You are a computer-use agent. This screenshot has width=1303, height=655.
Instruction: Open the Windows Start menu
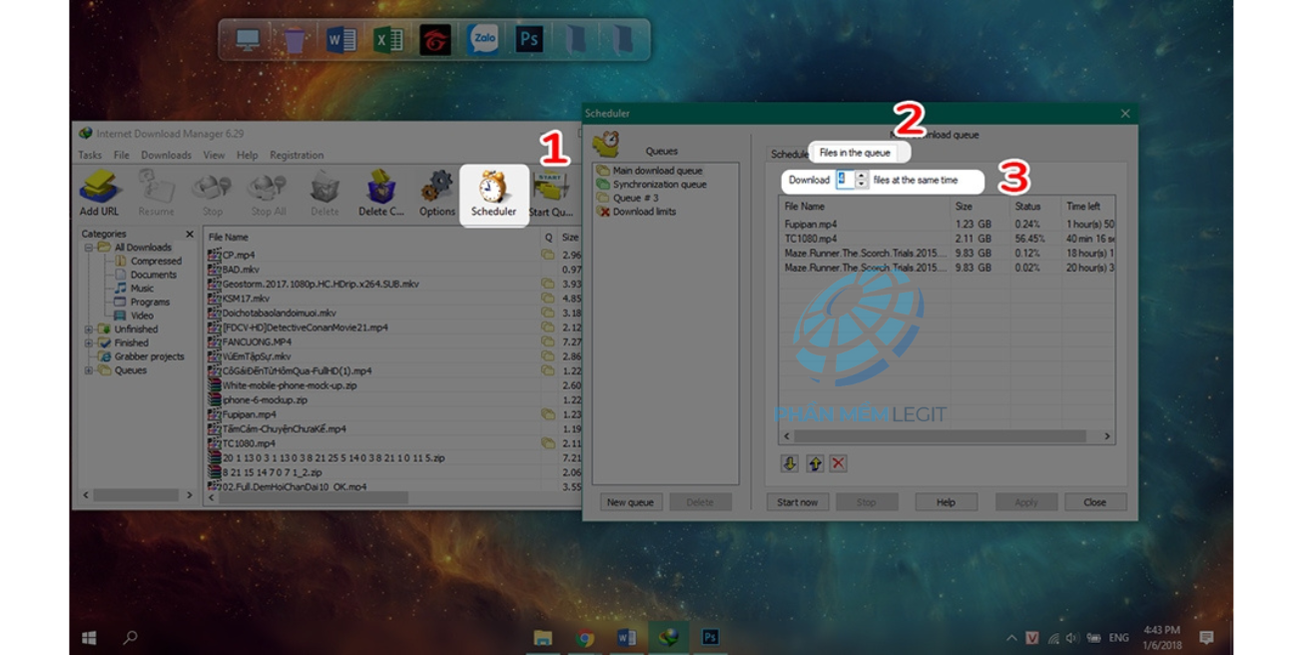[89, 637]
